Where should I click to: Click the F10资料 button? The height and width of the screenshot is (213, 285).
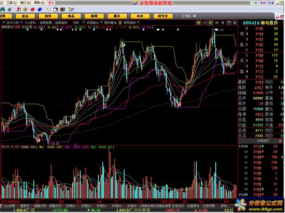pyautogui.click(x=30, y=23)
